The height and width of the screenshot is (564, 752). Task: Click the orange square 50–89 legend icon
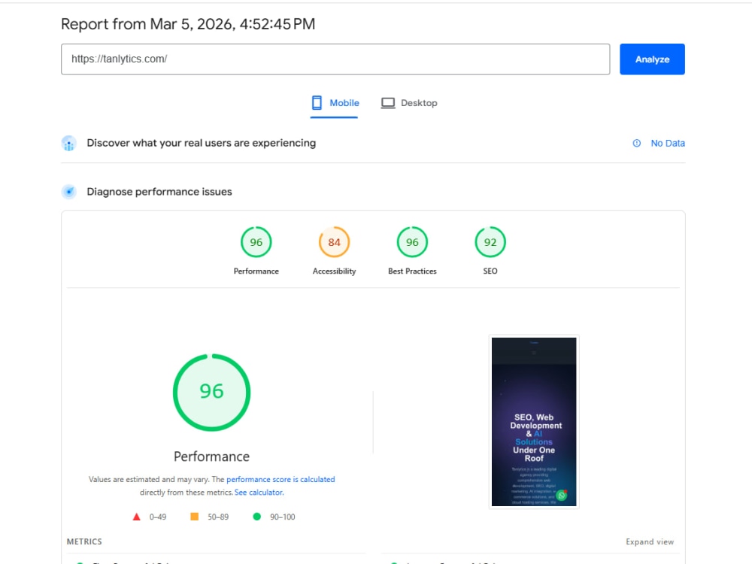point(194,517)
